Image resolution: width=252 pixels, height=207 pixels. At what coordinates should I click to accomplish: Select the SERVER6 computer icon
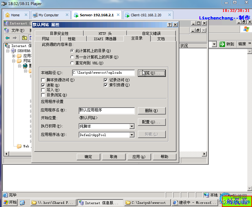point(13,51)
